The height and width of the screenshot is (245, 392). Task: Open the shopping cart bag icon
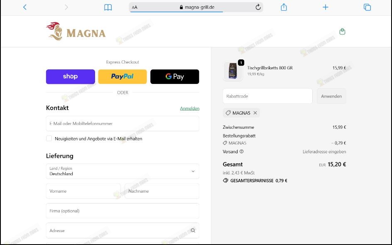click(342, 31)
